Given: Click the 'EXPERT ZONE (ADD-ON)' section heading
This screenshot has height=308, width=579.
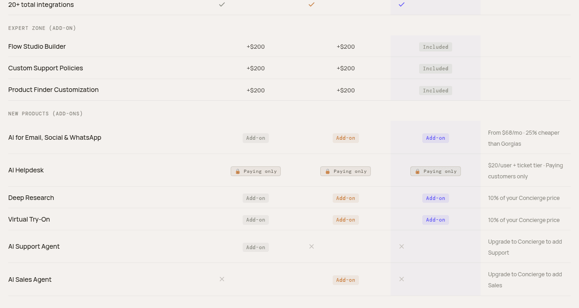Looking at the screenshot, I should [x=42, y=28].
